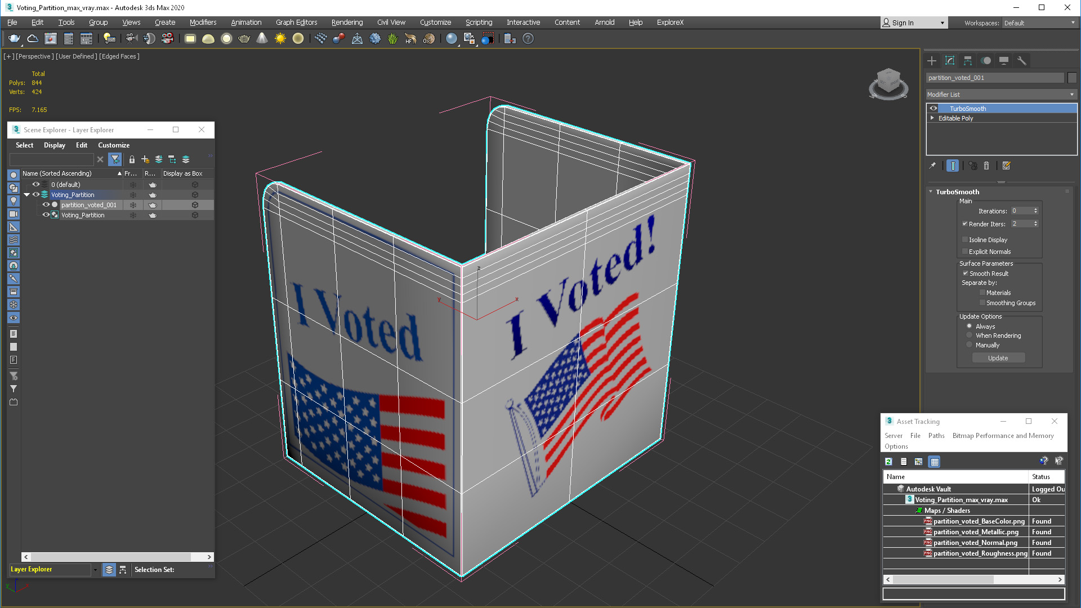Open the Scripting menu
The height and width of the screenshot is (608, 1081).
coord(479,23)
